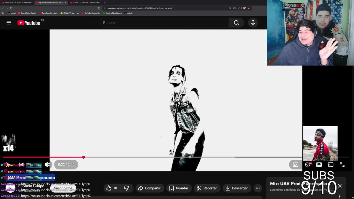Viewport: 354px width, 199px height.
Task: Click the artist thumbnail with red jacket
Action: point(320,143)
